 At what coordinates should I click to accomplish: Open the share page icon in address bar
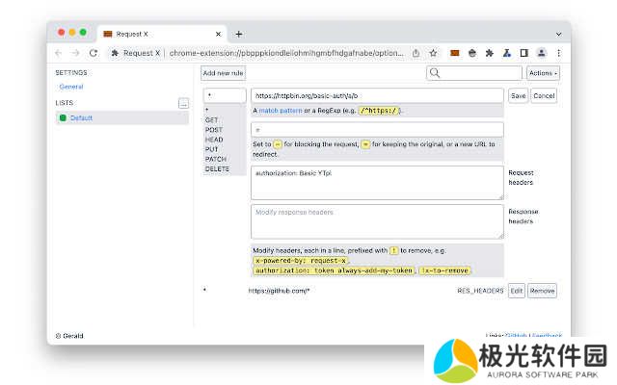pos(416,53)
